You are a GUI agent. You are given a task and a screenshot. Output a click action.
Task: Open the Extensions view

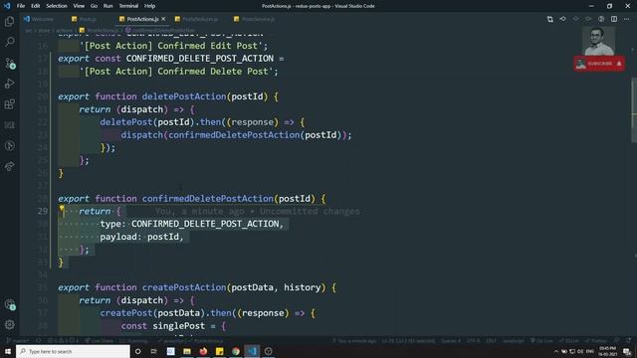click(9, 104)
